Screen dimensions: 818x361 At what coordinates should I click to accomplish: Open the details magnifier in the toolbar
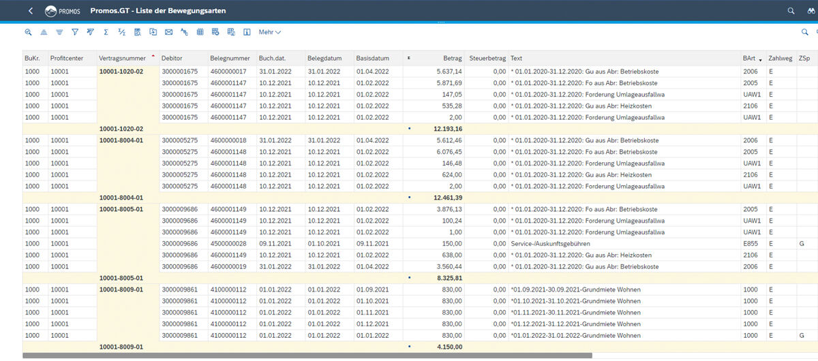click(x=29, y=32)
